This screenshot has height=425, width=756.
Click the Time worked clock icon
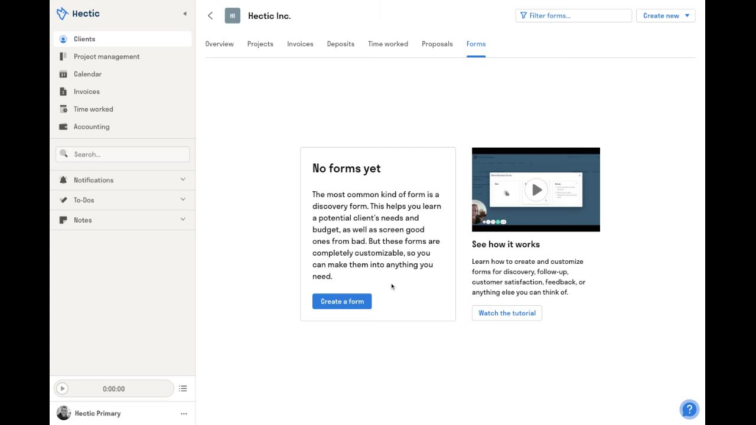63,109
